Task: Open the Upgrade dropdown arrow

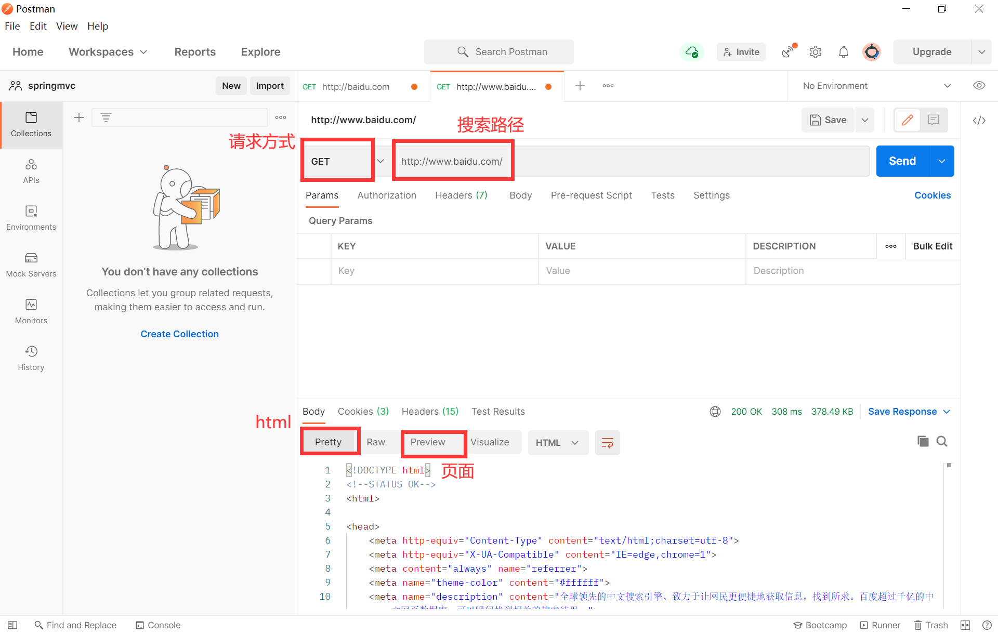Action: [981, 52]
